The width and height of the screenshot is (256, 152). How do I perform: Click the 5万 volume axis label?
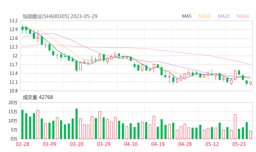click(x=14, y=130)
